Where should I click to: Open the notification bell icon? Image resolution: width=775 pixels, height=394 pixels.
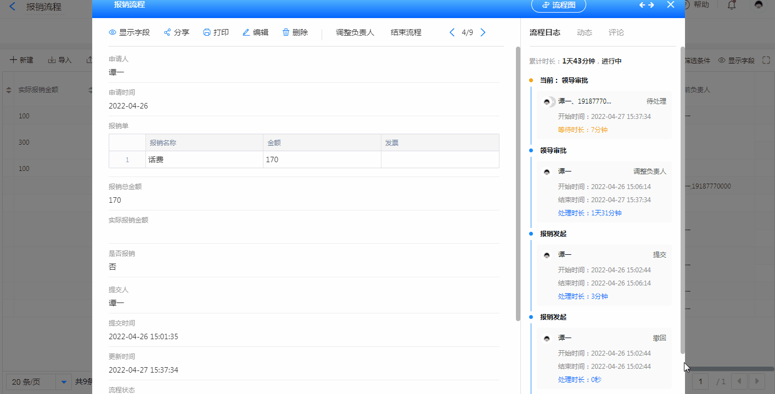tap(732, 5)
